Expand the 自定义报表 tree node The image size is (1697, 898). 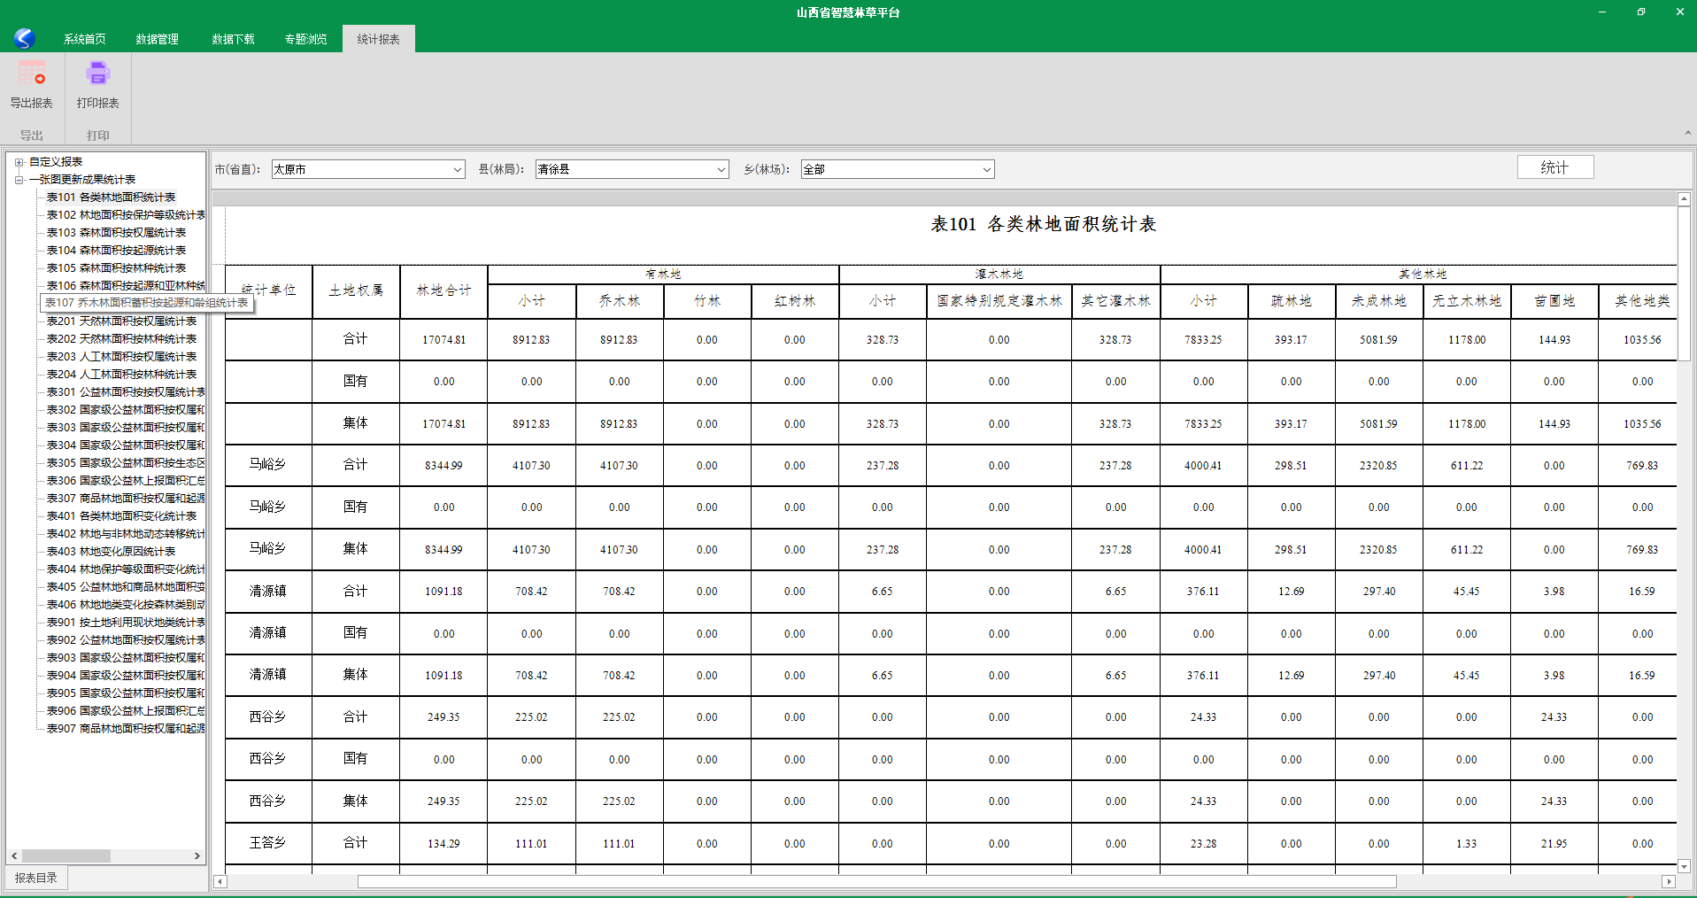pyautogui.click(x=19, y=162)
